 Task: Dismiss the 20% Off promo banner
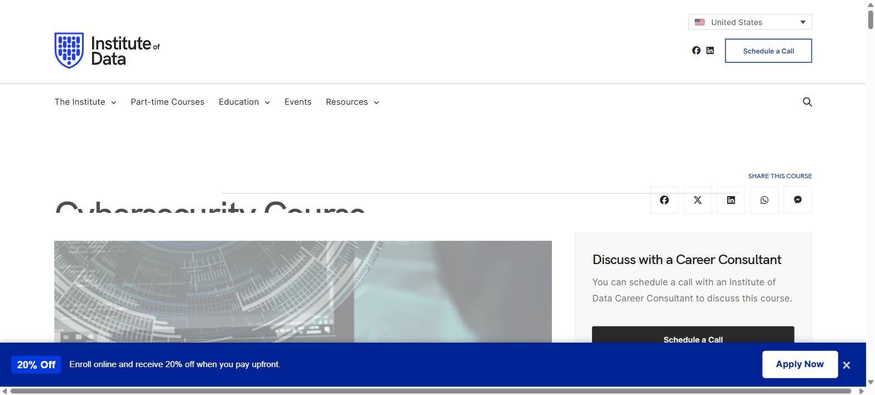tap(847, 365)
